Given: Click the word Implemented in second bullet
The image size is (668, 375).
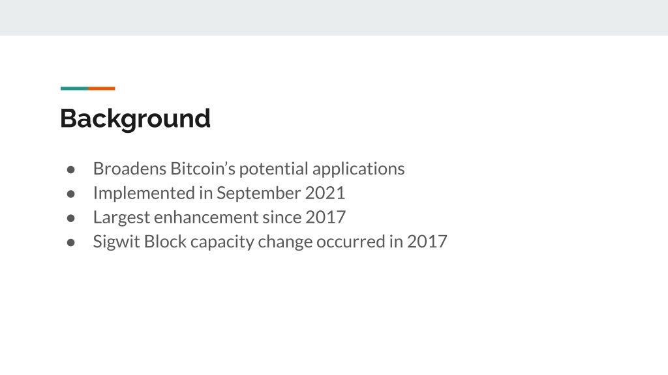Looking at the screenshot, I should click(x=144, y=194).
